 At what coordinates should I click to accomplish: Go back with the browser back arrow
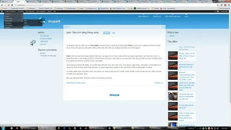click(2, 5)
